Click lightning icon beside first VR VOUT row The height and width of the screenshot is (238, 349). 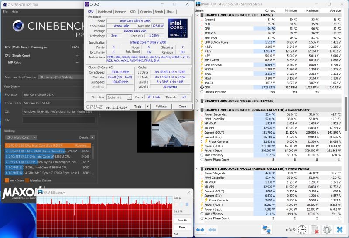pos(202,124)
